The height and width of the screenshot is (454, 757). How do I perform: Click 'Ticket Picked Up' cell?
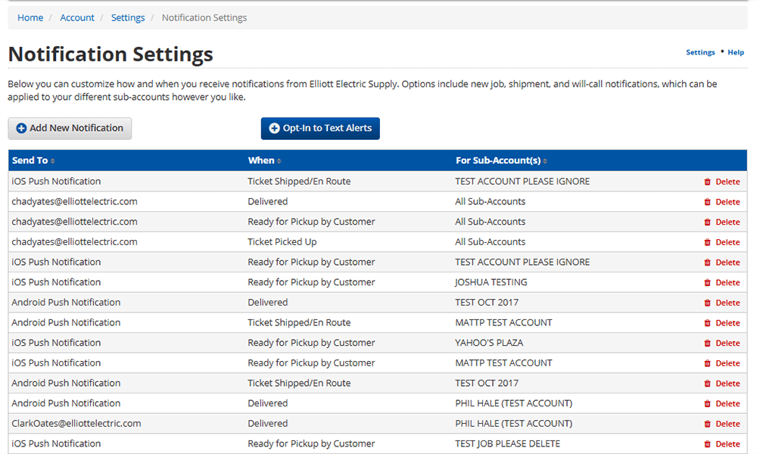[282, 242]
